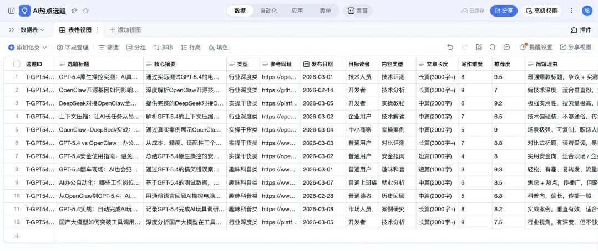The image size is (598, 251).
Task: Click the add row plus at table bottom
Action: [x=17, y=236]
